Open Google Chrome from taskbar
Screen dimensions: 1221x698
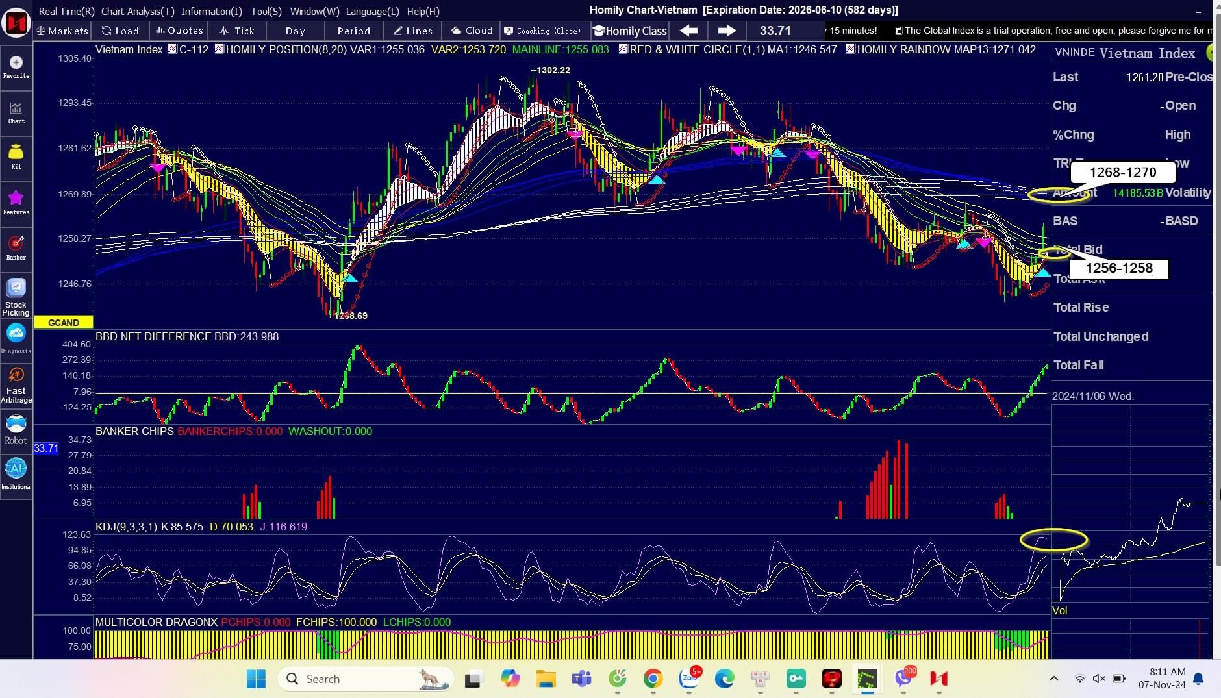point(653,679)
